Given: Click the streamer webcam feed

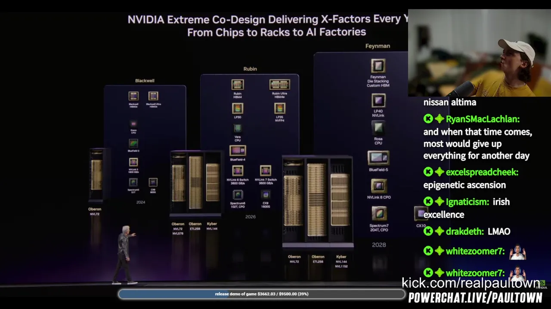Looking at the screenshot, I should point(480,53).
